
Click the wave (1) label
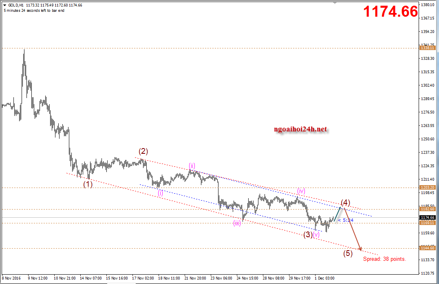click(88, 184)
